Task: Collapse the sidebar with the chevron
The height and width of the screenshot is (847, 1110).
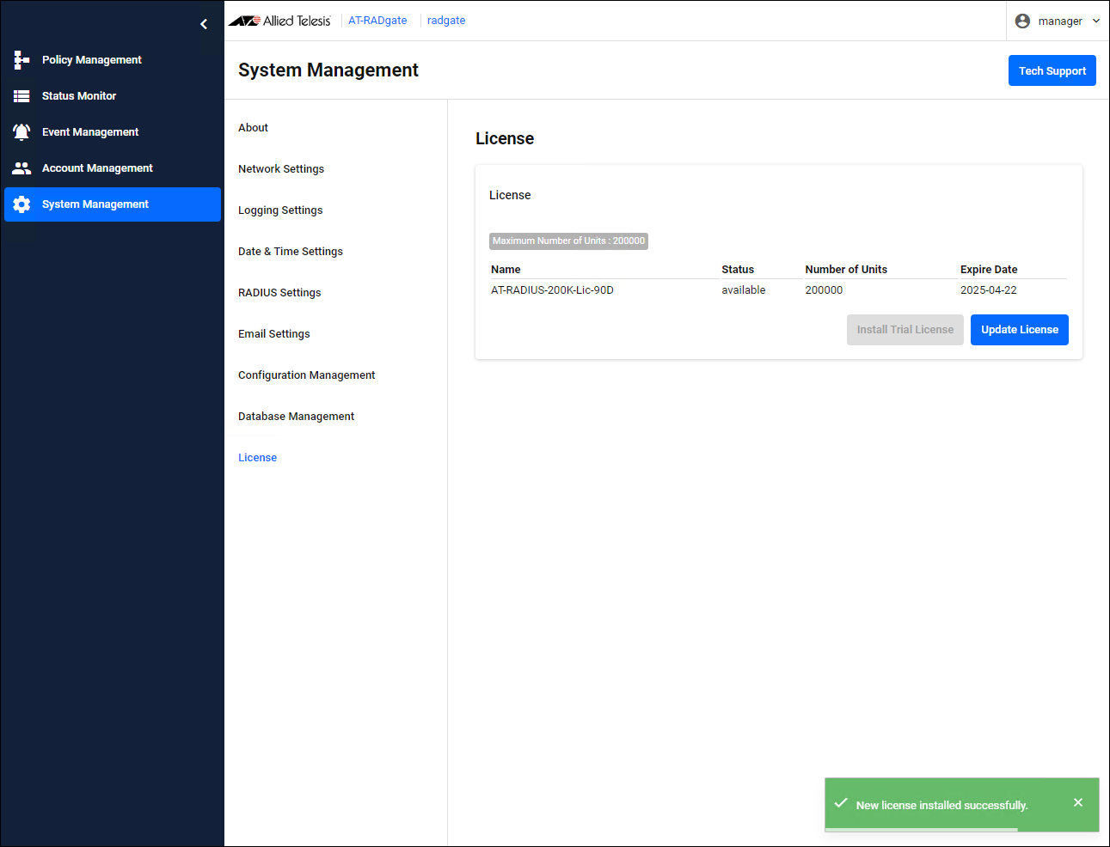Action: pyautogui.click(x=204, y=24)
